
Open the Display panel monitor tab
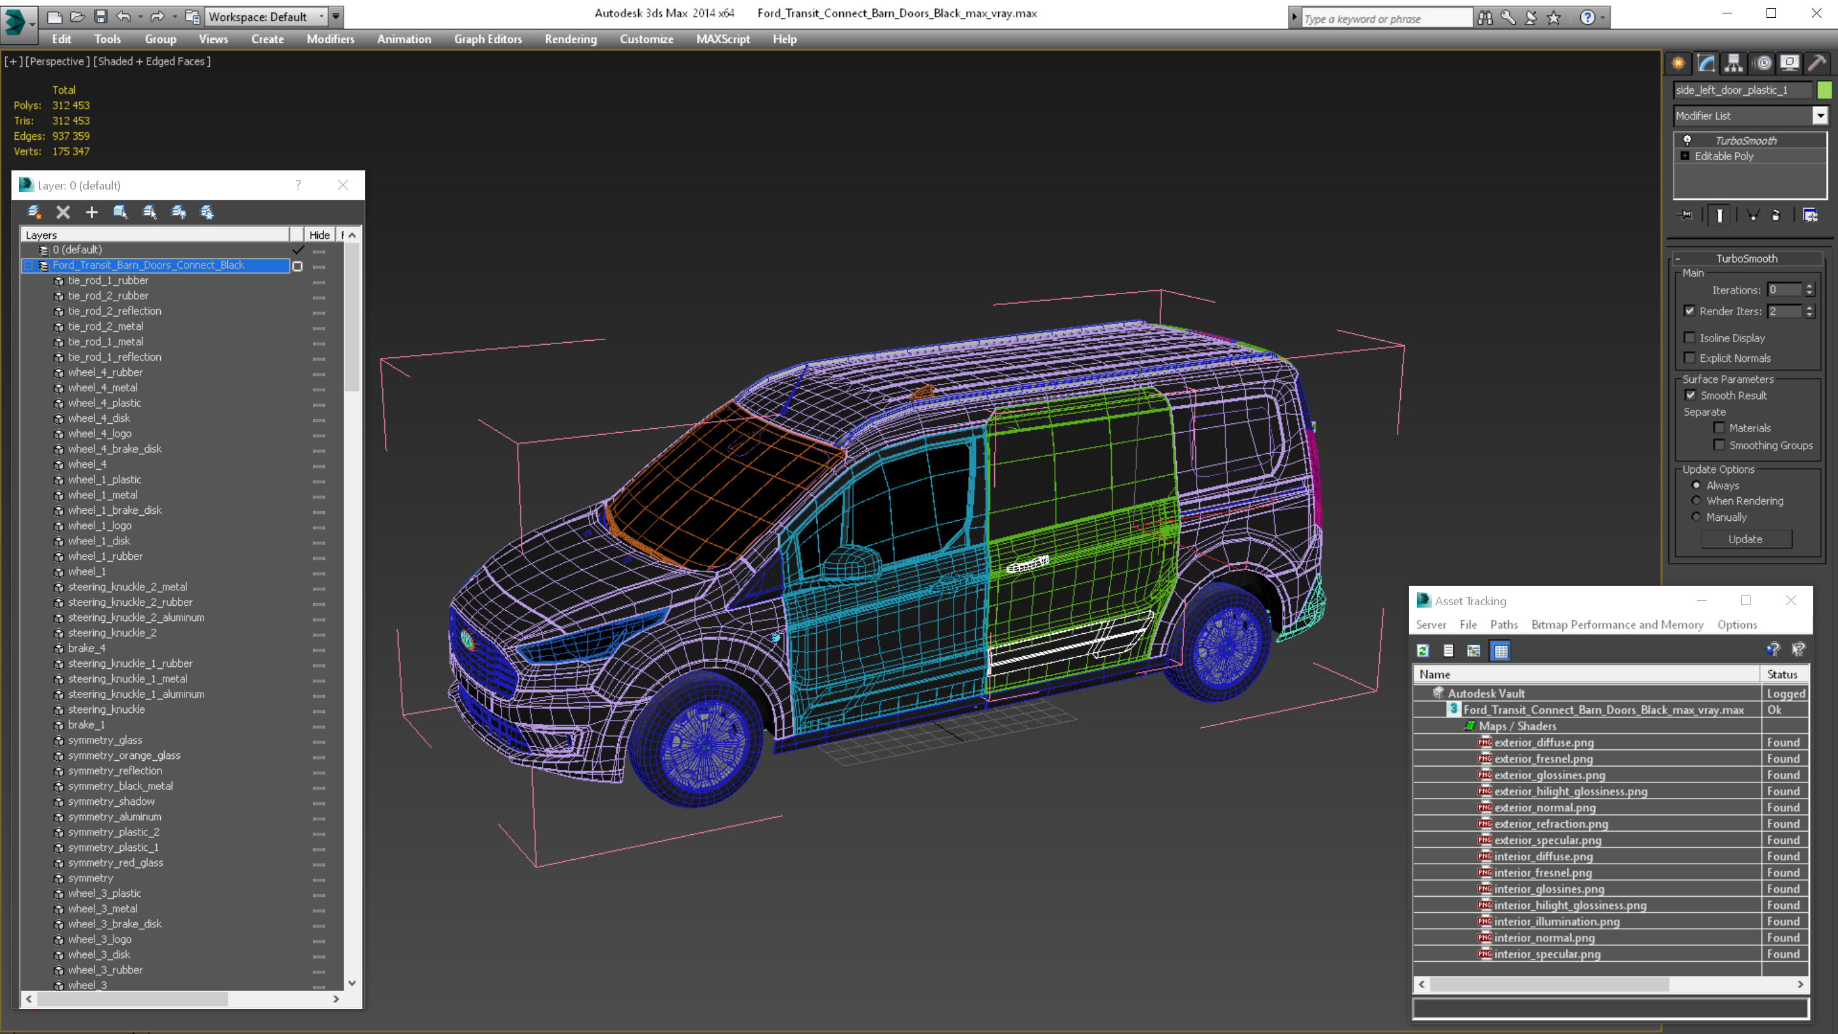pyautogui.click(x=1789, y=64)
